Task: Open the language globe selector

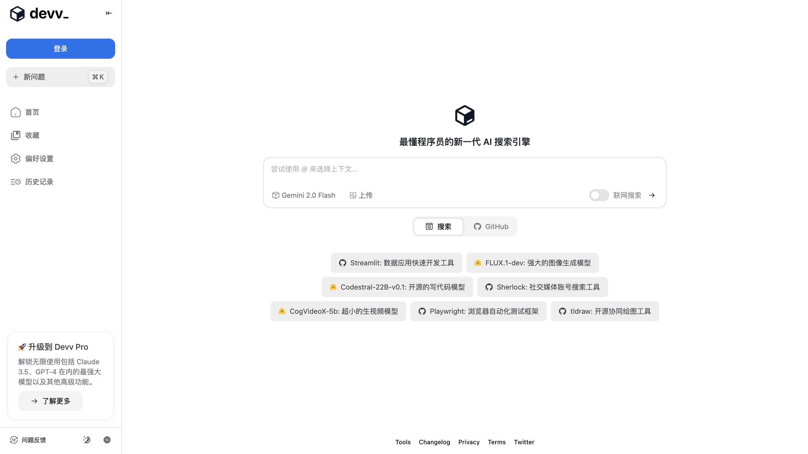Action: (x=107, y=440)
